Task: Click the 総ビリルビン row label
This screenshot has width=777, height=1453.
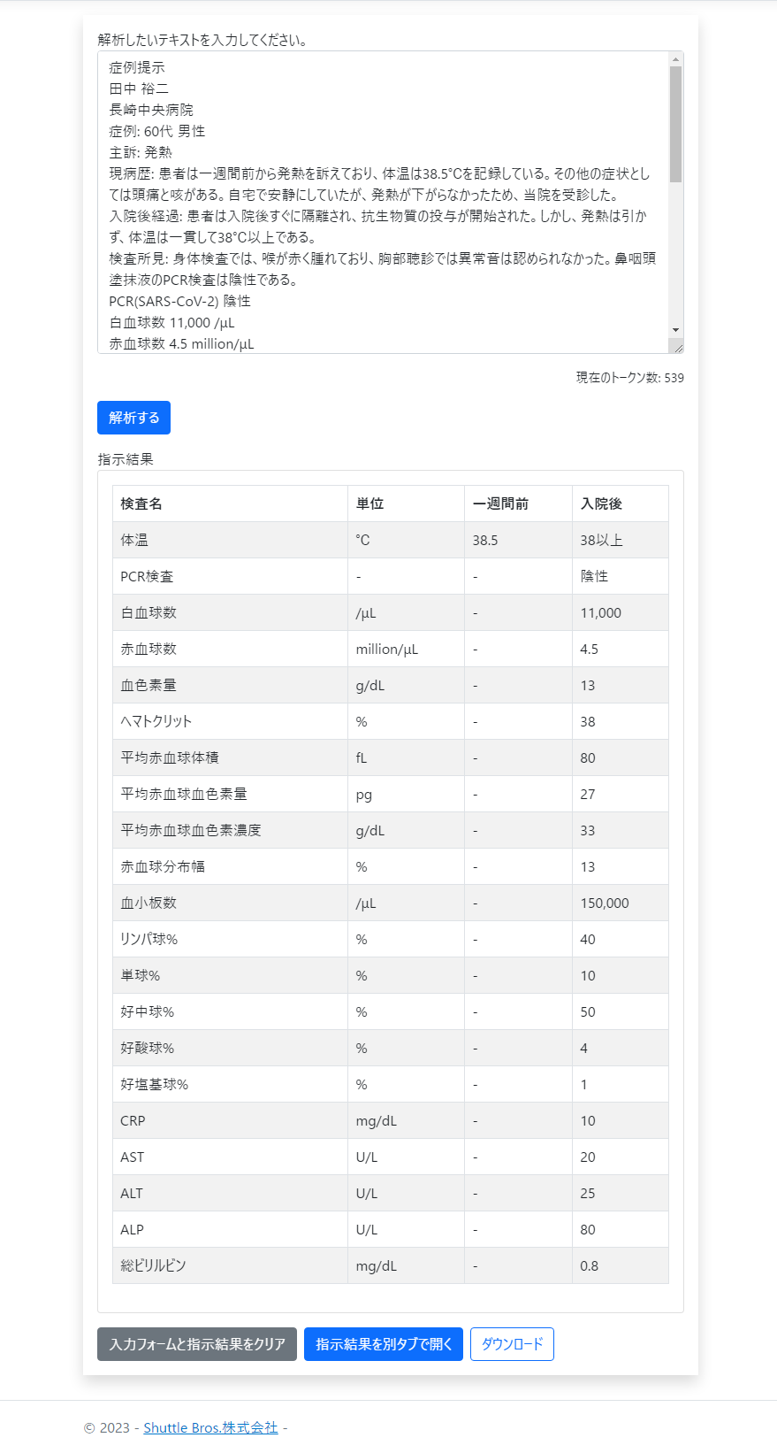Action: (x=230, y=1265)
